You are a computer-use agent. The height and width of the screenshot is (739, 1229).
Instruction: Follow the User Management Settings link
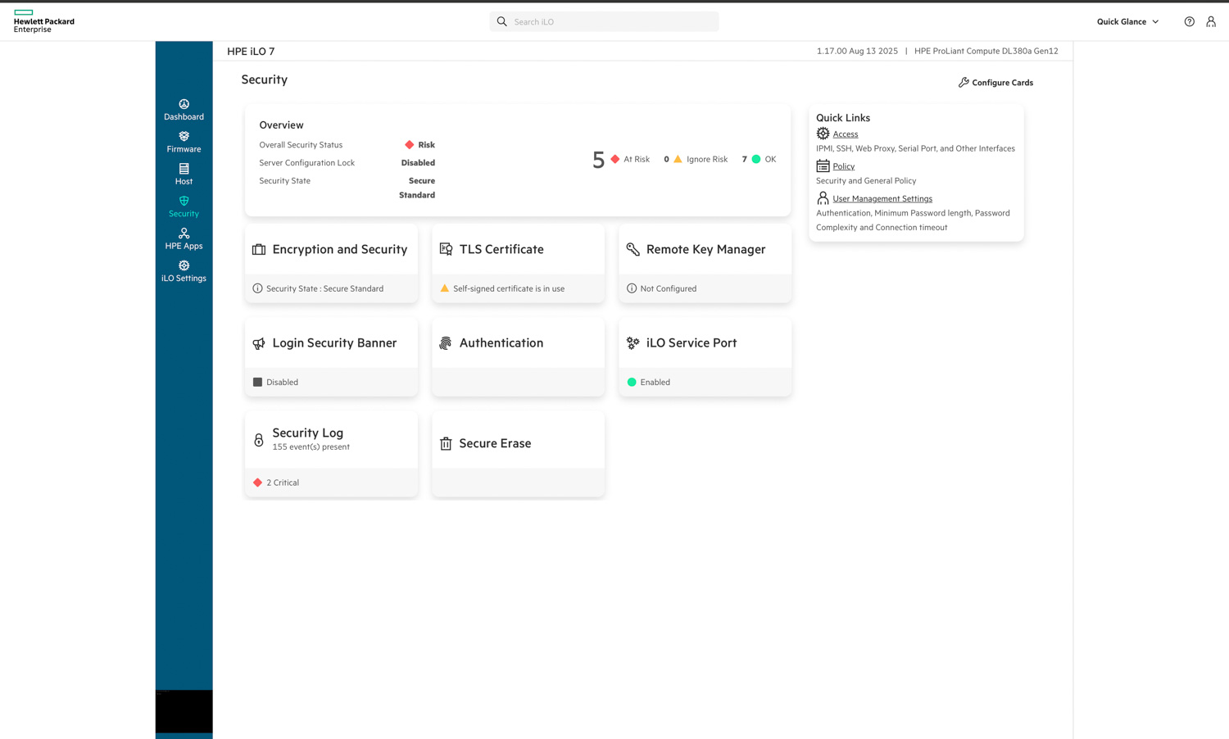click(x=882, y=198)
